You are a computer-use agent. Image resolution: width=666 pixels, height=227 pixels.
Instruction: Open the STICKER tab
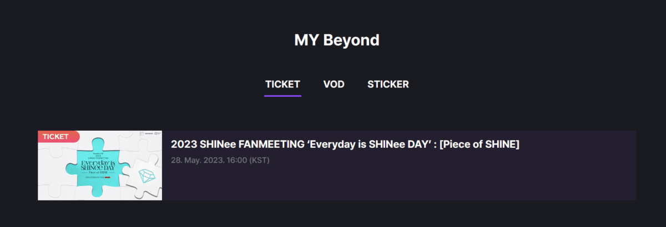click(388, 85)
